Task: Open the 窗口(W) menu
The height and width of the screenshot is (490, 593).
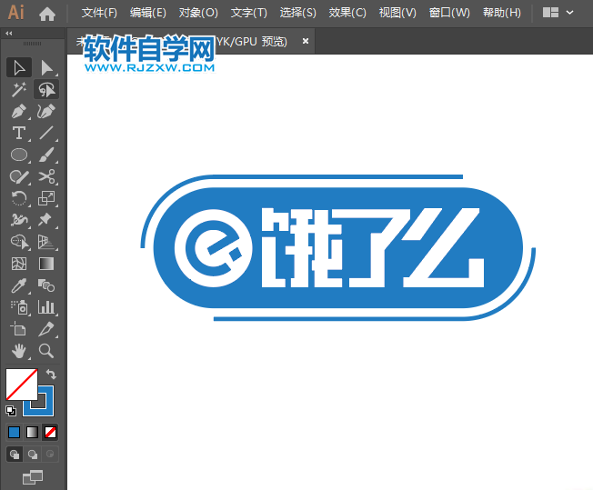Action: pyautogui.click(x=449, y=14)
